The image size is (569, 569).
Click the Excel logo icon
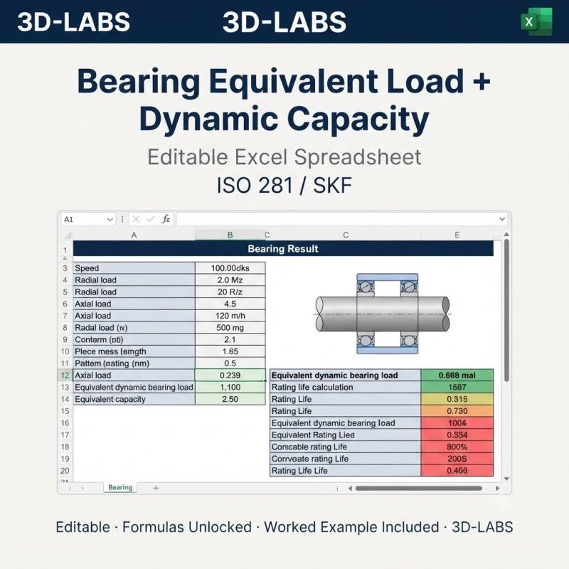click(x=537, y=22)
